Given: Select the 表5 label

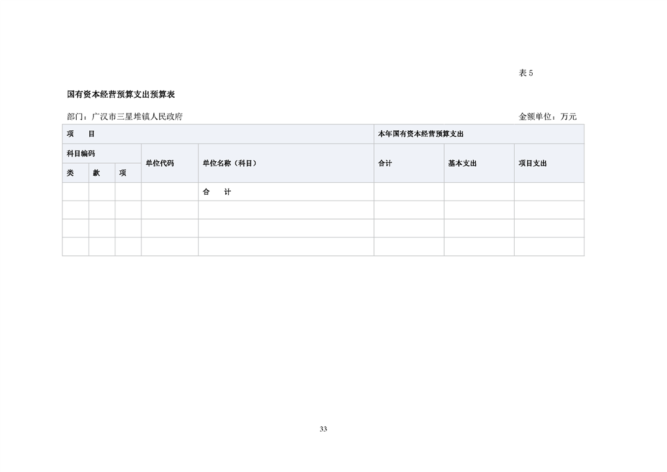Looking at the screenshot, I should click(526, 73).
